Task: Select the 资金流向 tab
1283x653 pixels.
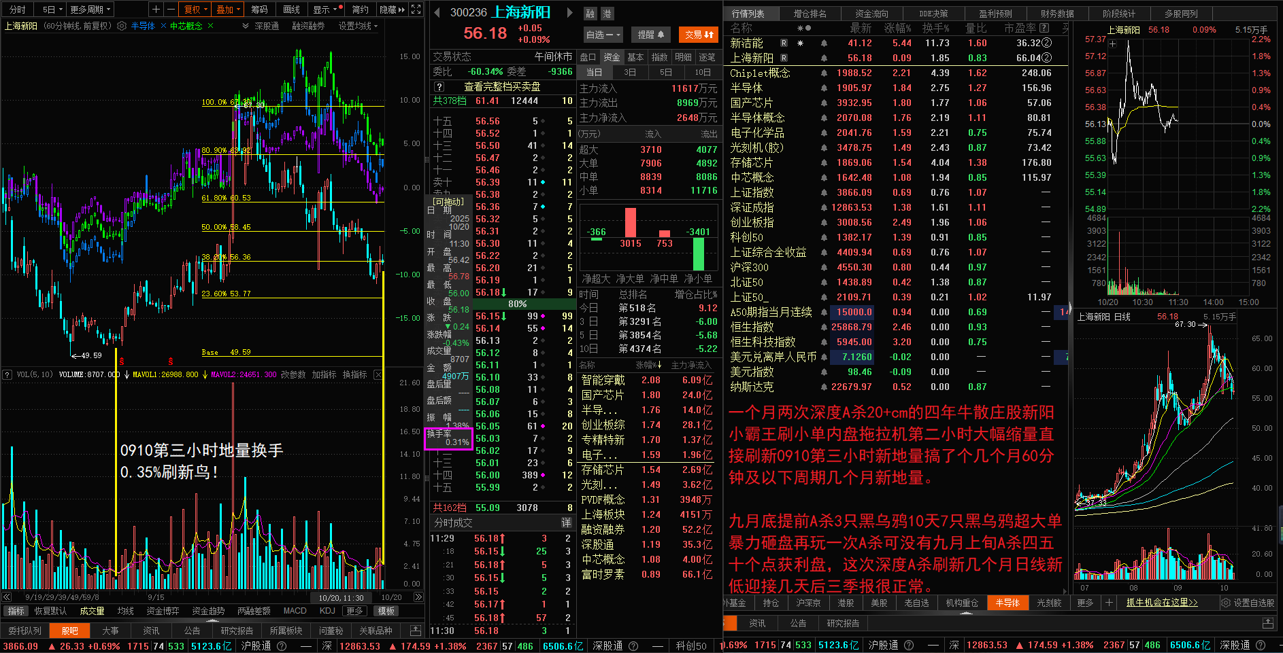Action: 871,14
